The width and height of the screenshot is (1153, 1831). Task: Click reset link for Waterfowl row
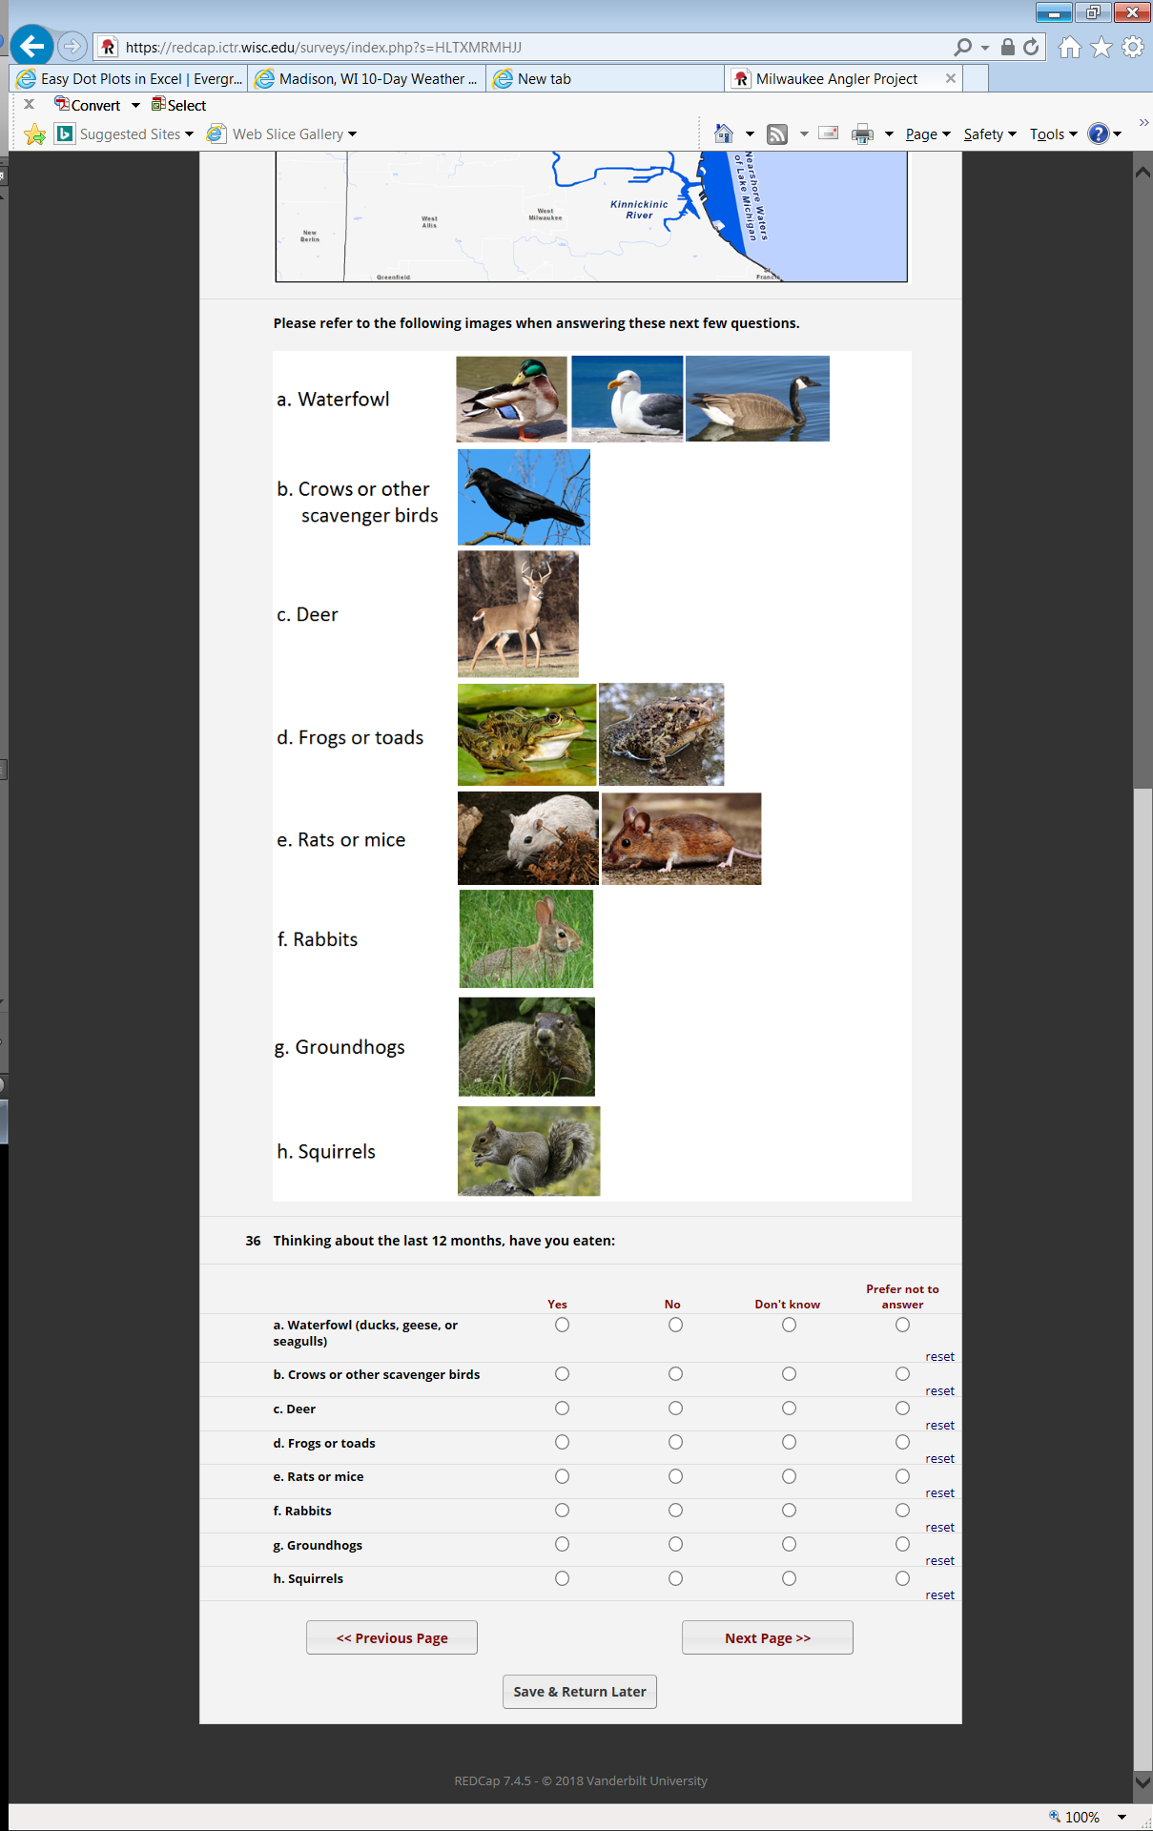tap(939, 1356)
